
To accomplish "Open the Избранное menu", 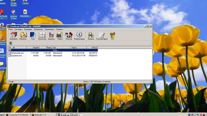I will point(38,29).
